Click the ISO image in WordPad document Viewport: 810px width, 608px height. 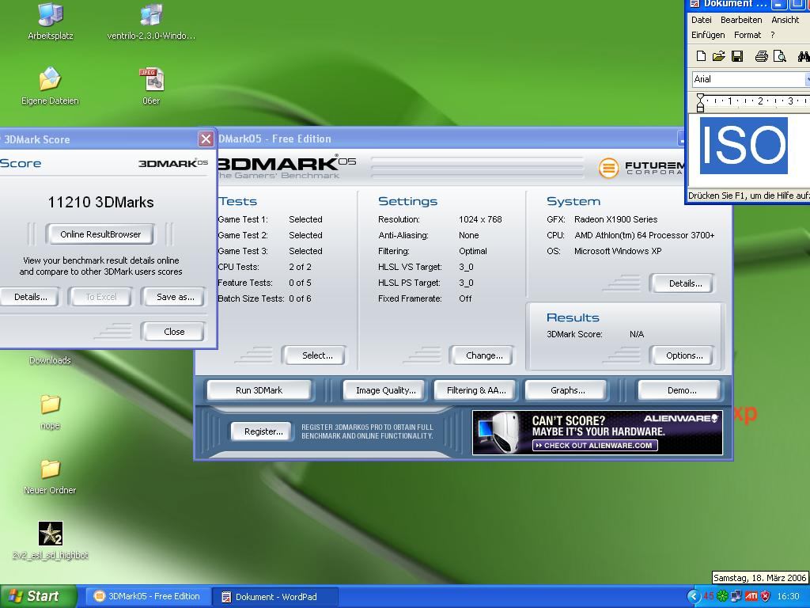tap(744, 146)
